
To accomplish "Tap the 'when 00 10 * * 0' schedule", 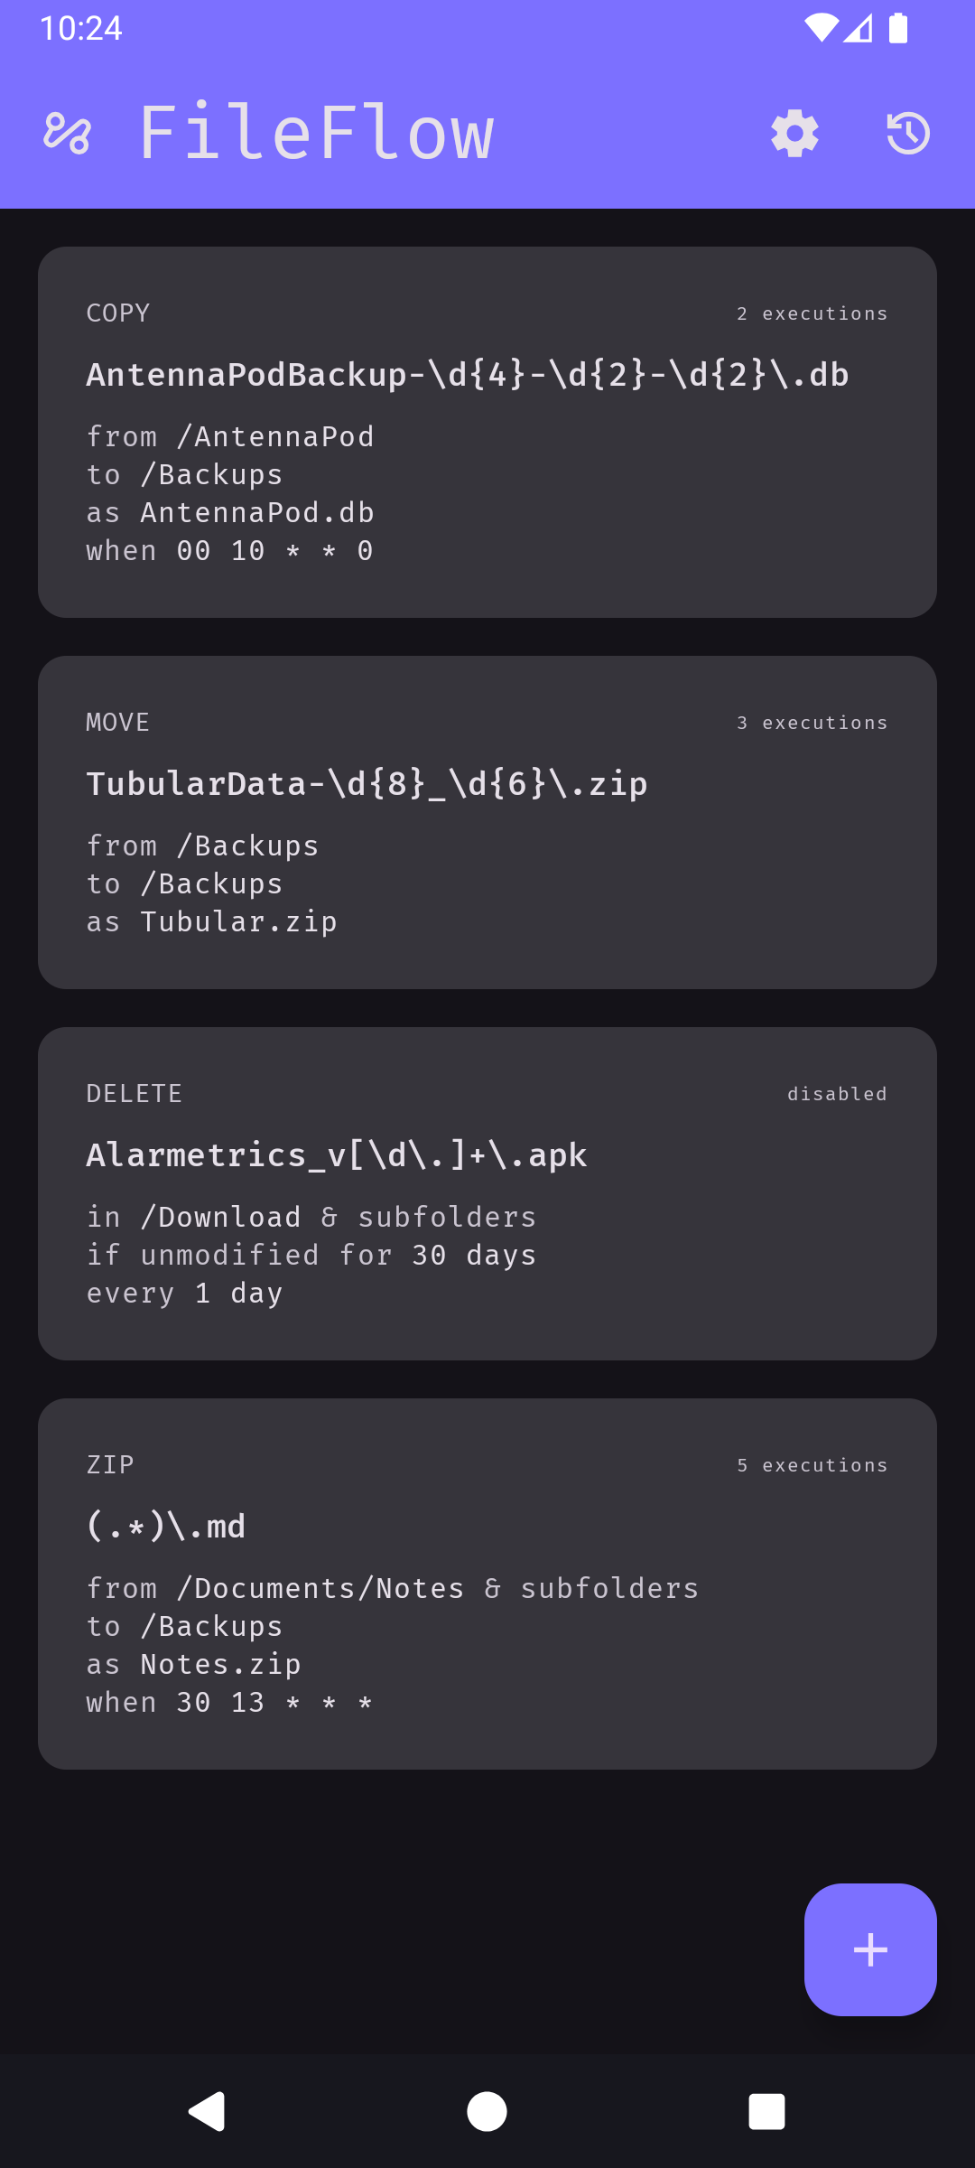I will 229,551.
